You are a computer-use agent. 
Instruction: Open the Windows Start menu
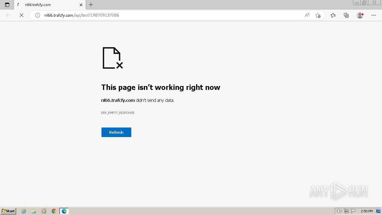(x=8, y=211)
